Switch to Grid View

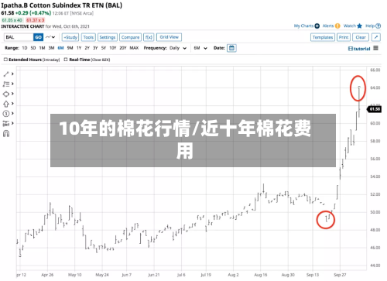169,37
